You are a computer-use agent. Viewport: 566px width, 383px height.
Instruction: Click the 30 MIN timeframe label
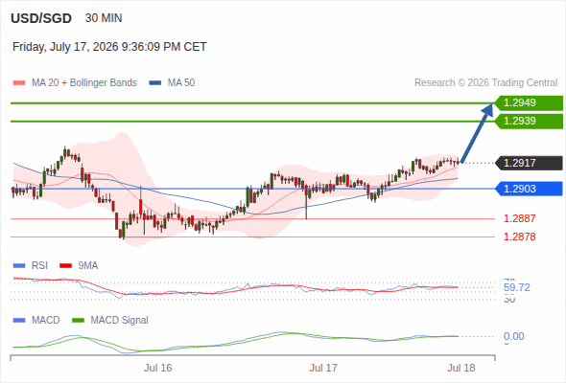pos(104,18)
